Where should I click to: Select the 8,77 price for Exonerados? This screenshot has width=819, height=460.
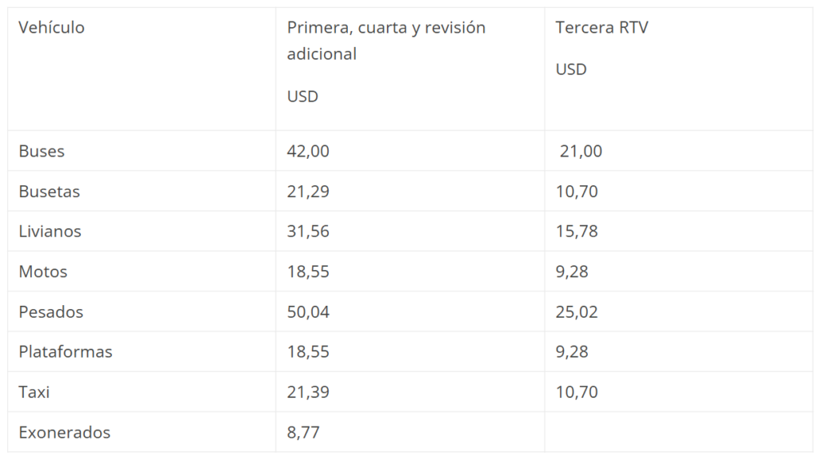coord(303,432)
